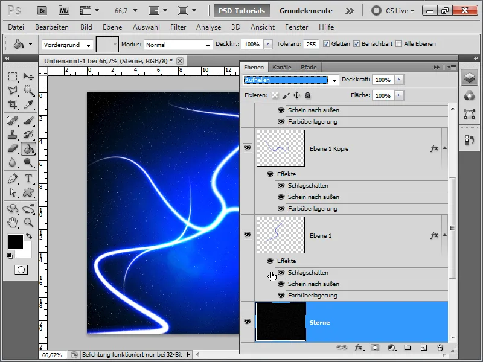Select the Blur tool
The height and width of the screenshot is (362, 483).
click(x=13, y=162)
